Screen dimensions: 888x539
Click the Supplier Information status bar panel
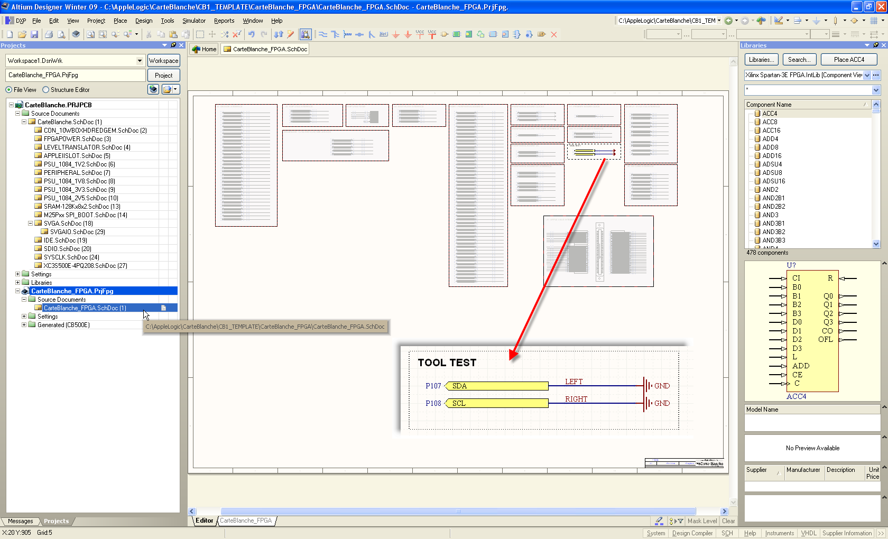[847, 533]
